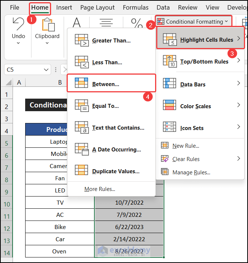Click the Between rule icon
248x263 pixels.
(x=81, y=83)
